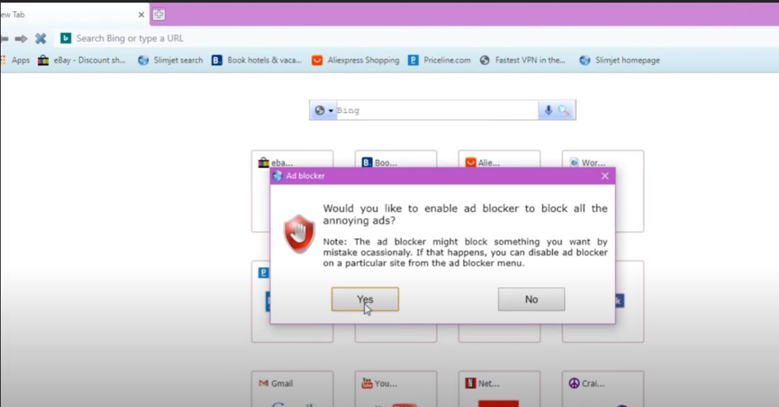Open eBay - Discount bookmark
Viewport: 779px width, 407px height.
click(82, 60)
